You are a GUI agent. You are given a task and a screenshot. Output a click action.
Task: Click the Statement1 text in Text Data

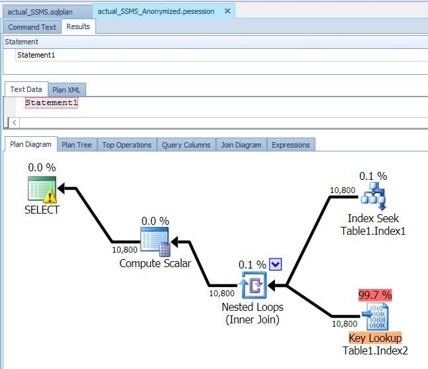tap(52, 103)
